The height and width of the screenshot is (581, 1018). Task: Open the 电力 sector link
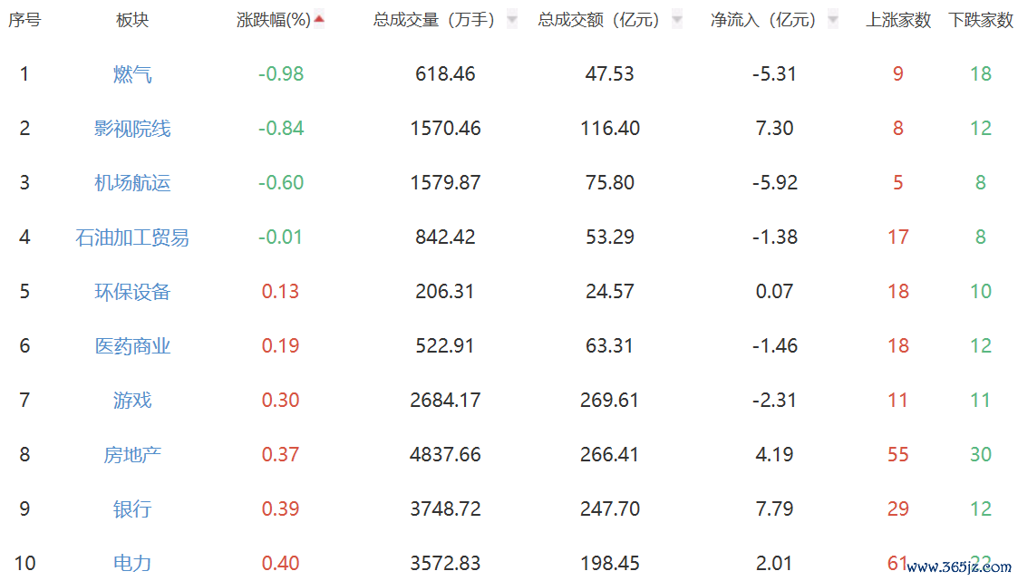tap(132, 564)
